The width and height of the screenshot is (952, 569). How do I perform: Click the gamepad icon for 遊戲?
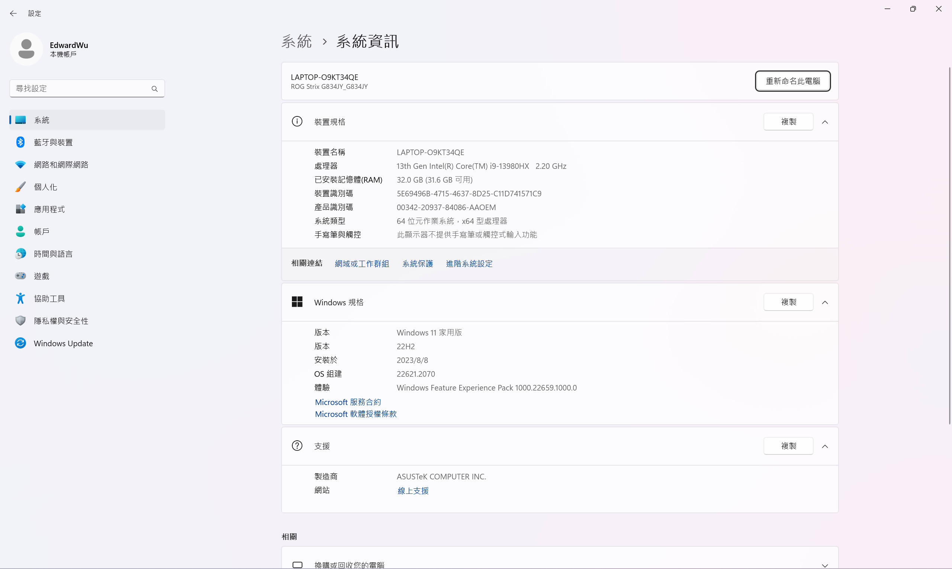tap(20, 276)
